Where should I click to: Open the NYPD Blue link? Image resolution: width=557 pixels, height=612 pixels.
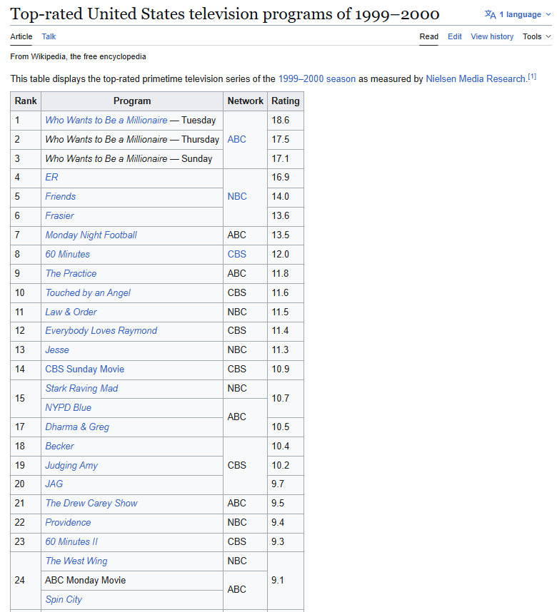coord(69,407)
